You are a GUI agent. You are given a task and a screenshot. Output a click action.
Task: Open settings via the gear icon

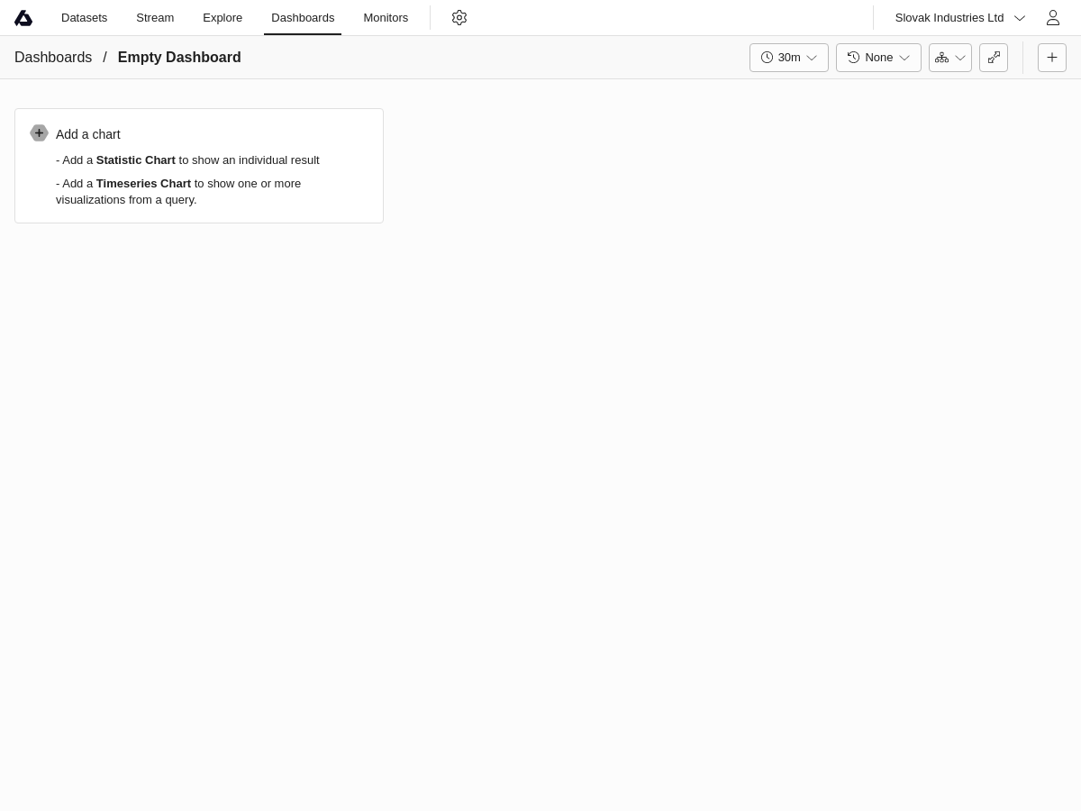(459, 18)
